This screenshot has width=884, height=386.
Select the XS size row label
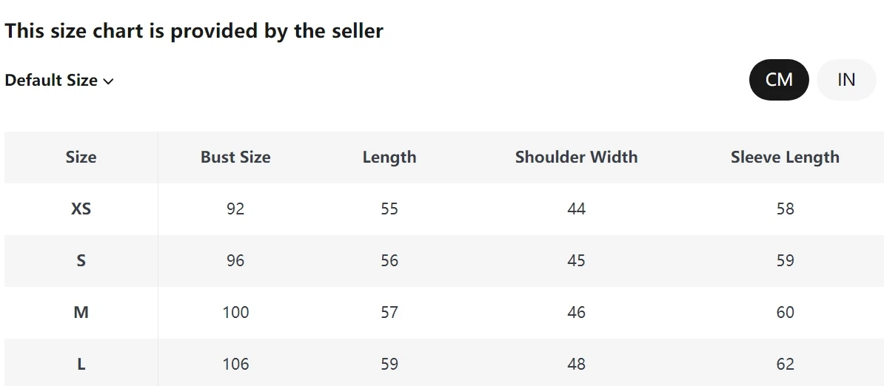point(81,209)
